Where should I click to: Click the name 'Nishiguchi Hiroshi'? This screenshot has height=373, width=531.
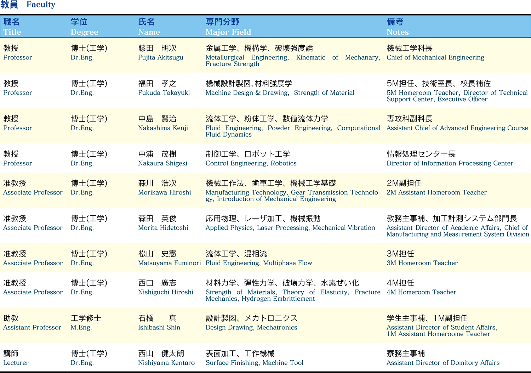[166, 292]
